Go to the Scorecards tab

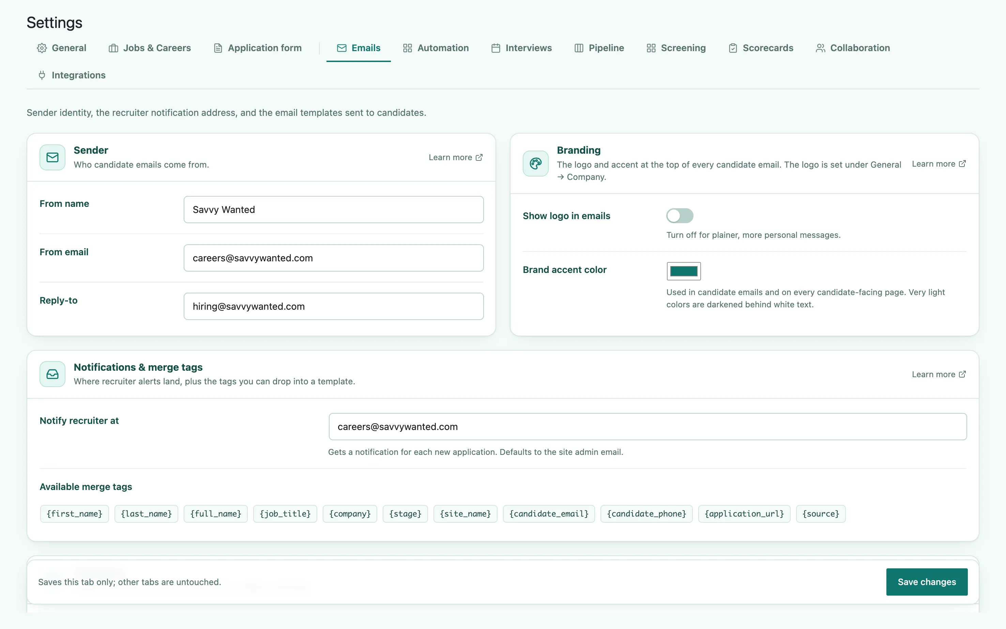(x=761, y=48)
